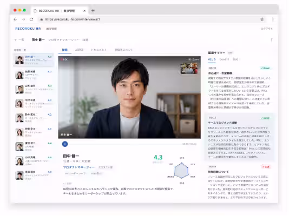
Task: Open the evaluator comments tab
Action: (124, 50)
